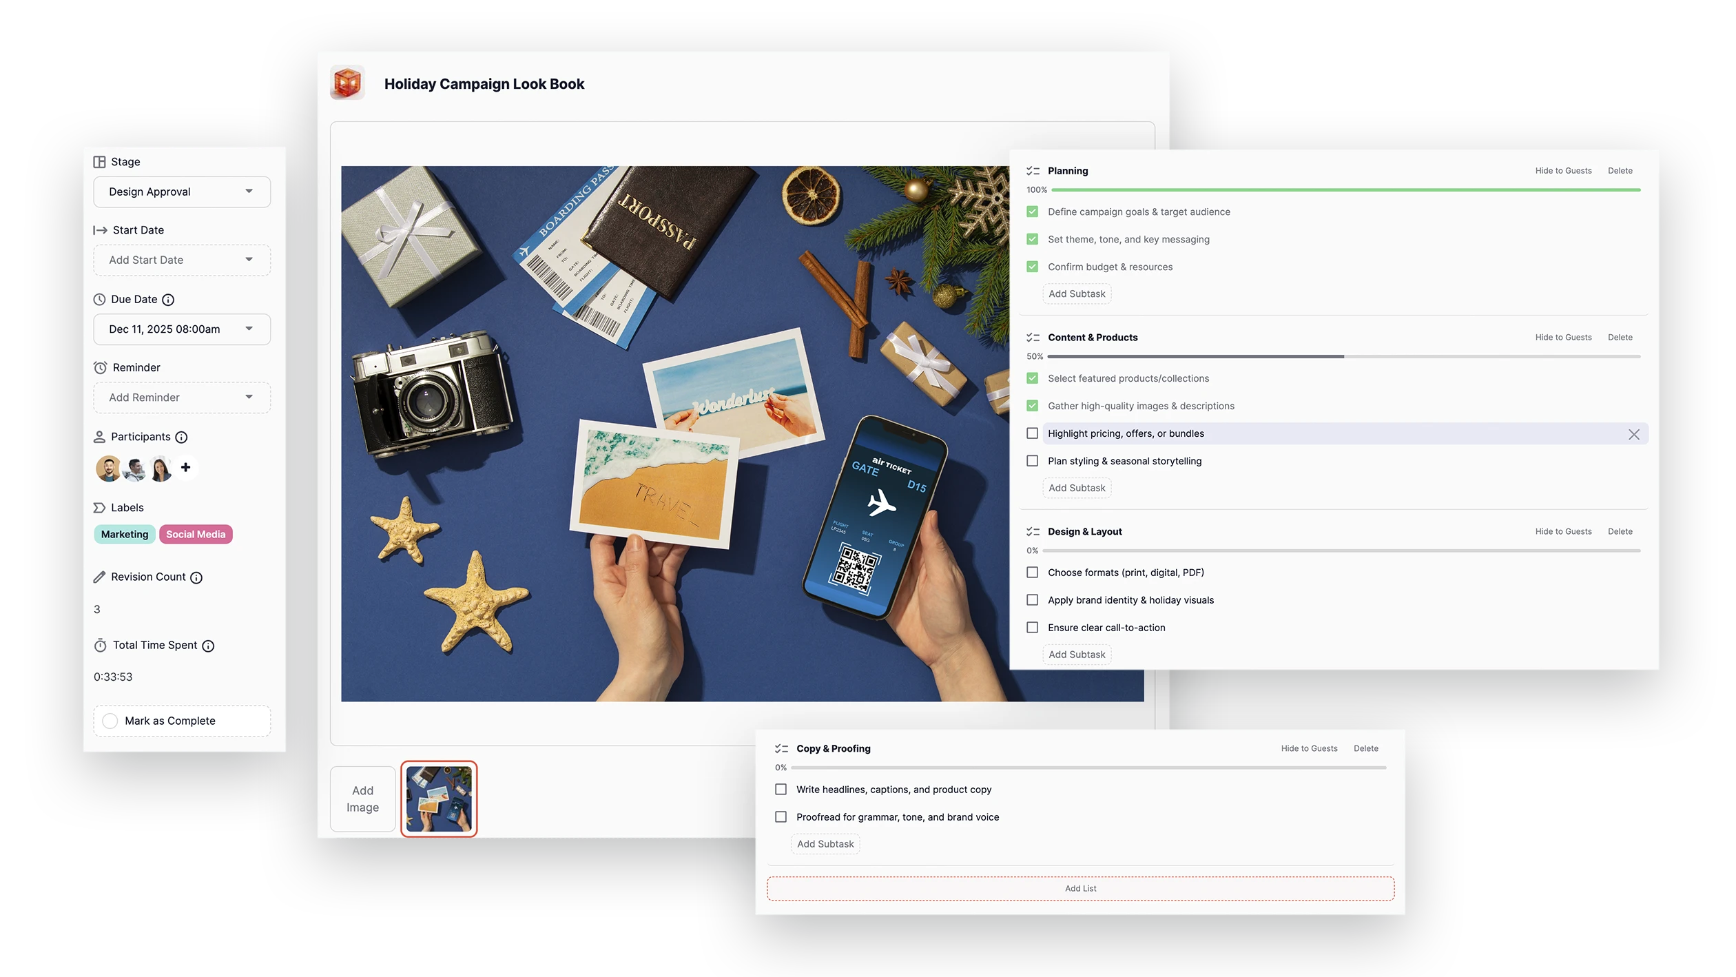
Task: Uncheck 'Set theme, tone, and key messaging'
Action: pyautogui.click(x=1032, y=239)
